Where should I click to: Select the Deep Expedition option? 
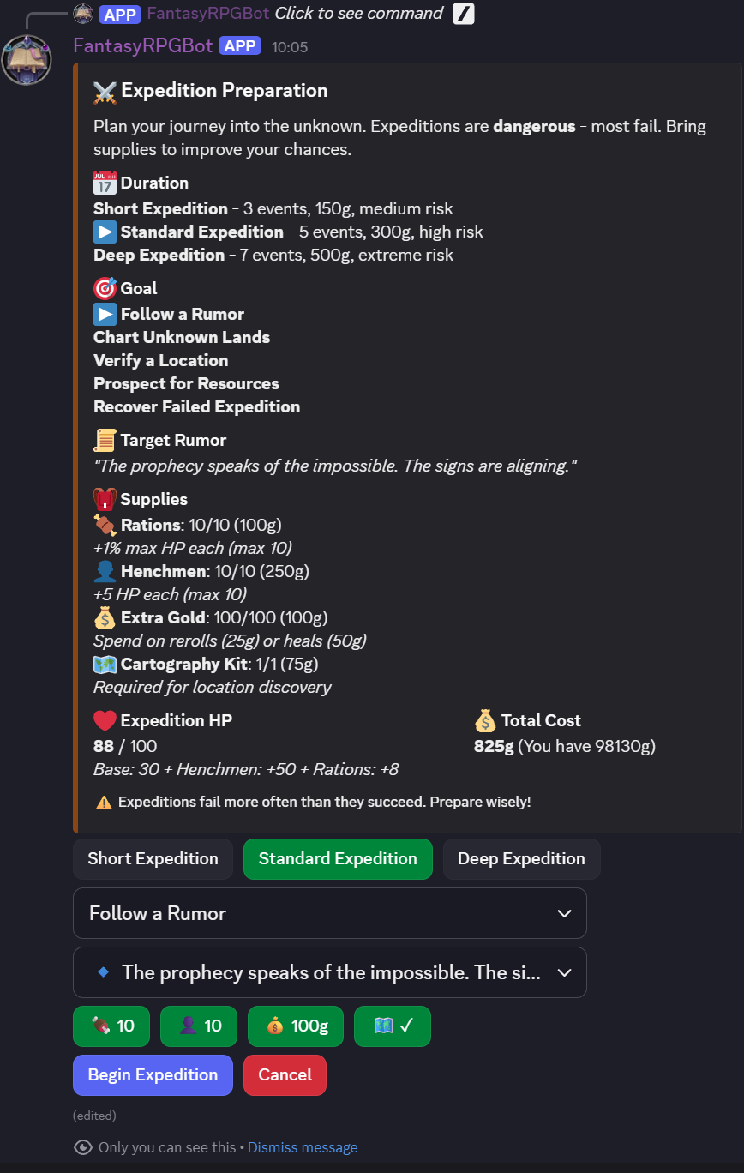click(521, 859)
